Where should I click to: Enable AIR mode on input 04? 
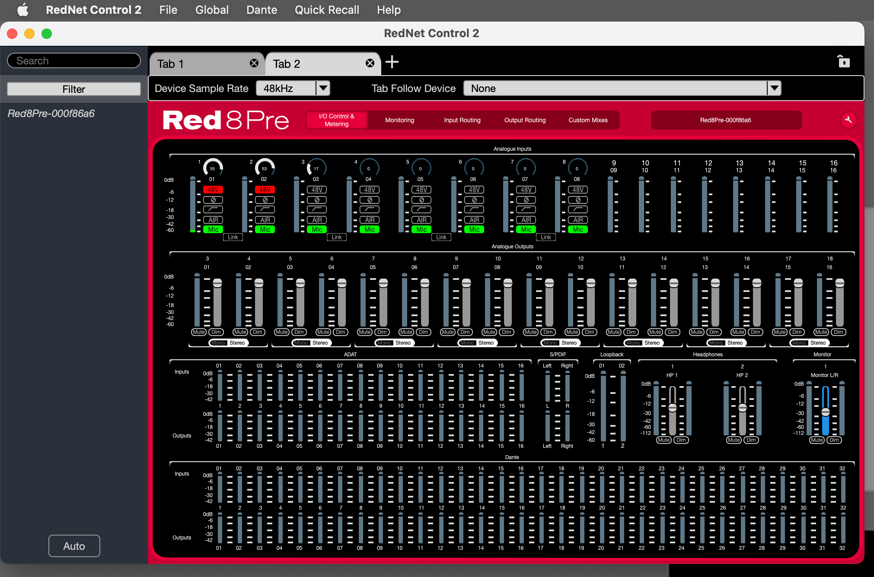coord(370,220)
